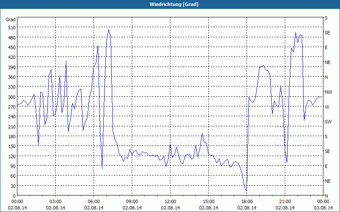Click the NW compass label on the right axis
The height and width of the screenshot is (212, 340).
328,92
